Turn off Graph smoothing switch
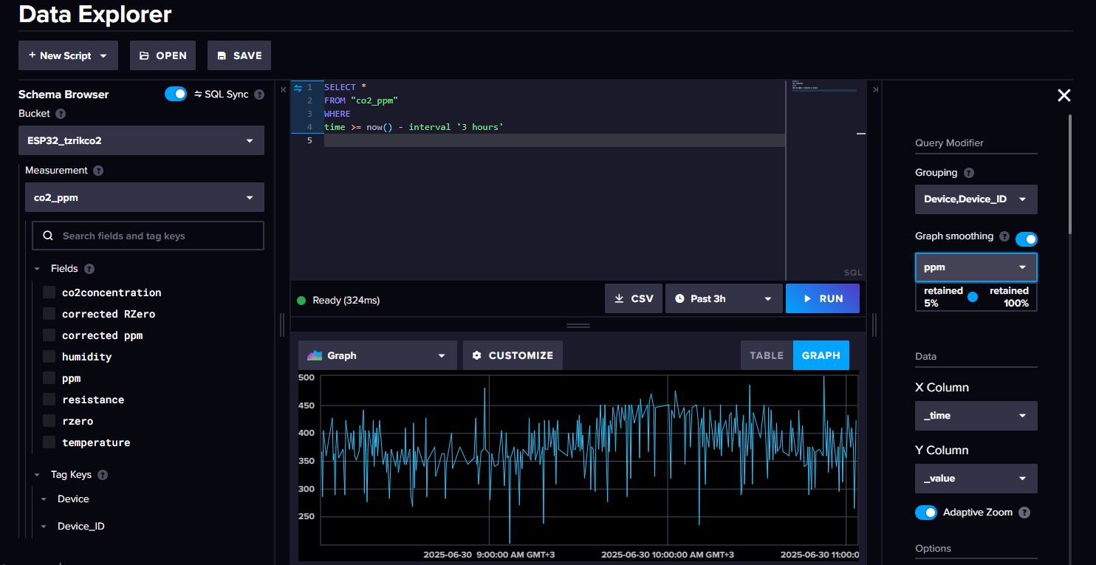This screenshot has width=1096, height=565. (1026, 239)
